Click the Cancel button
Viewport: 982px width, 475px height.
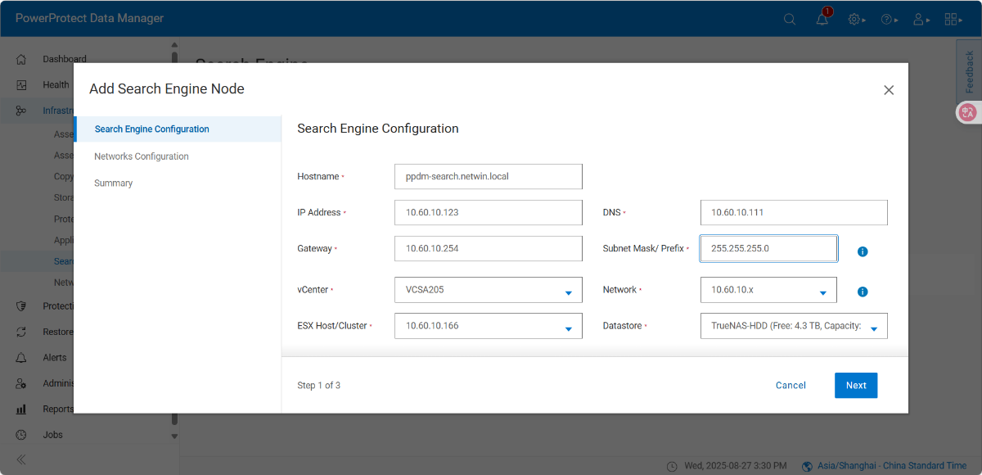pyautogui.click(x=791, y=385)
